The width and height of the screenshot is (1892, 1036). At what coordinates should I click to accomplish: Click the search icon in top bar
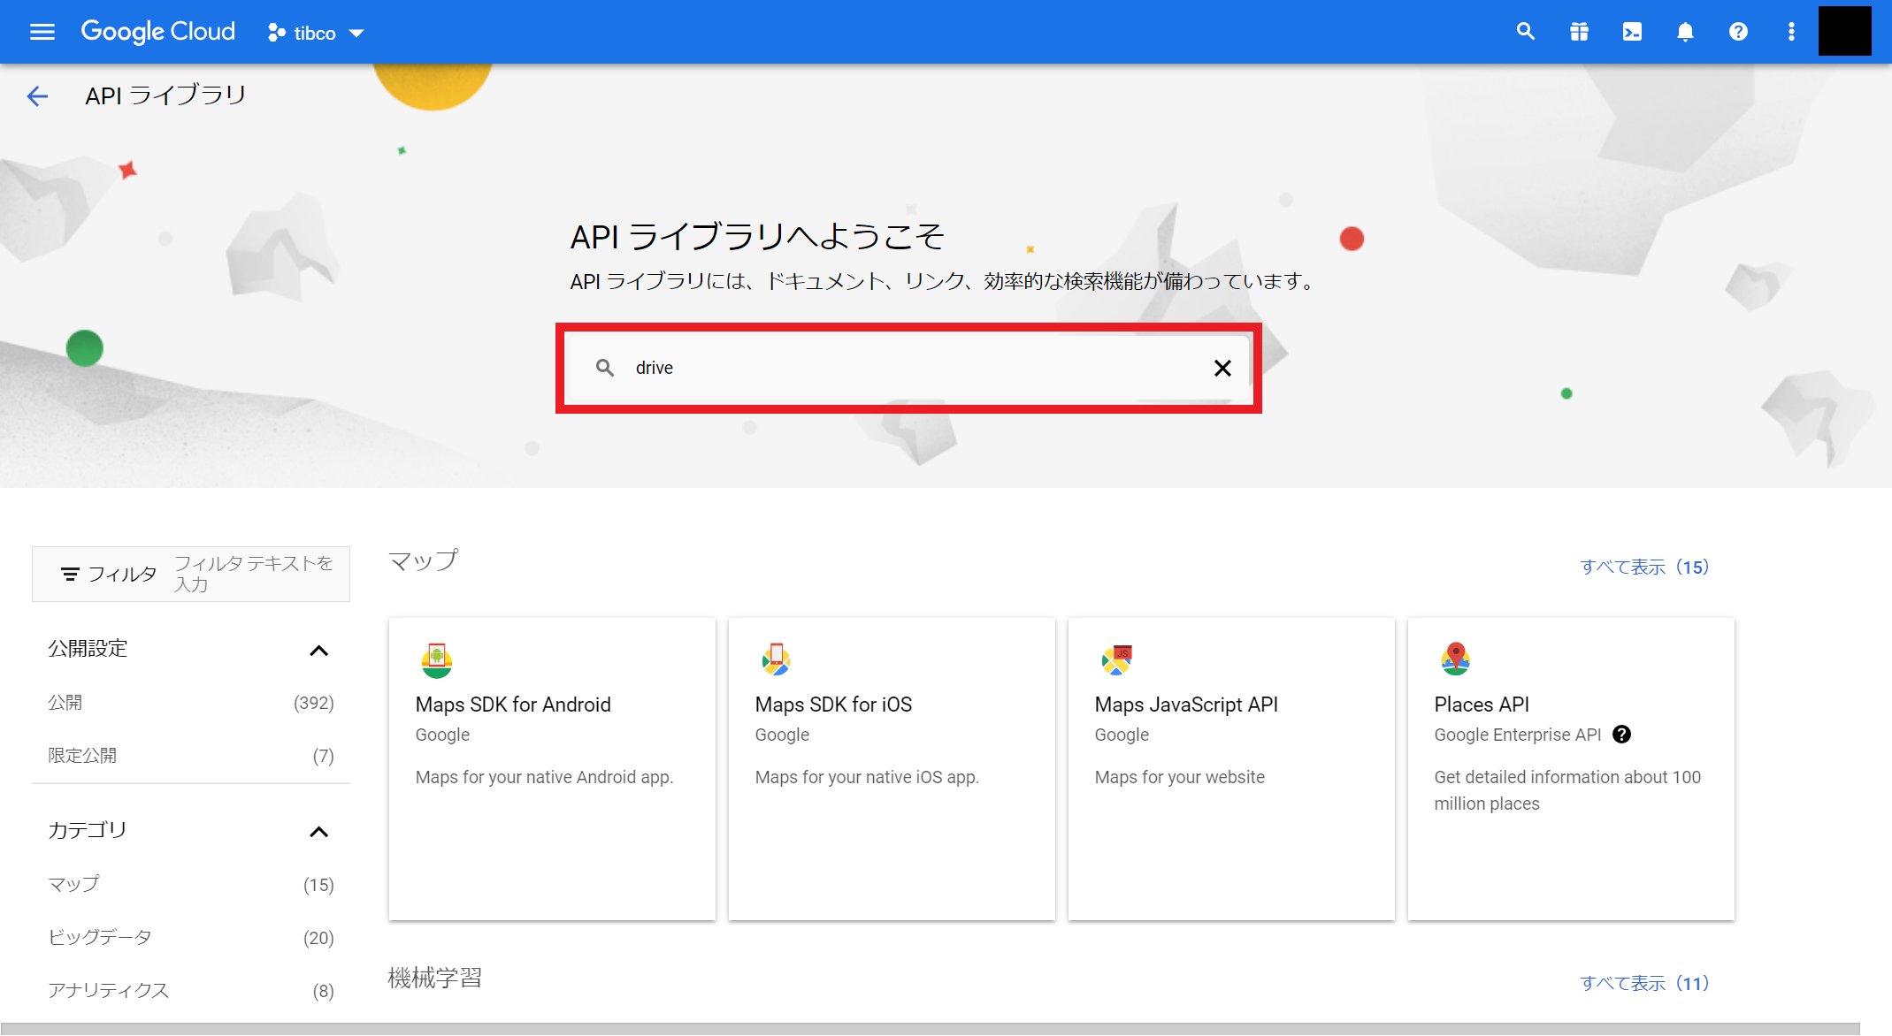(x=1525, y=32)
